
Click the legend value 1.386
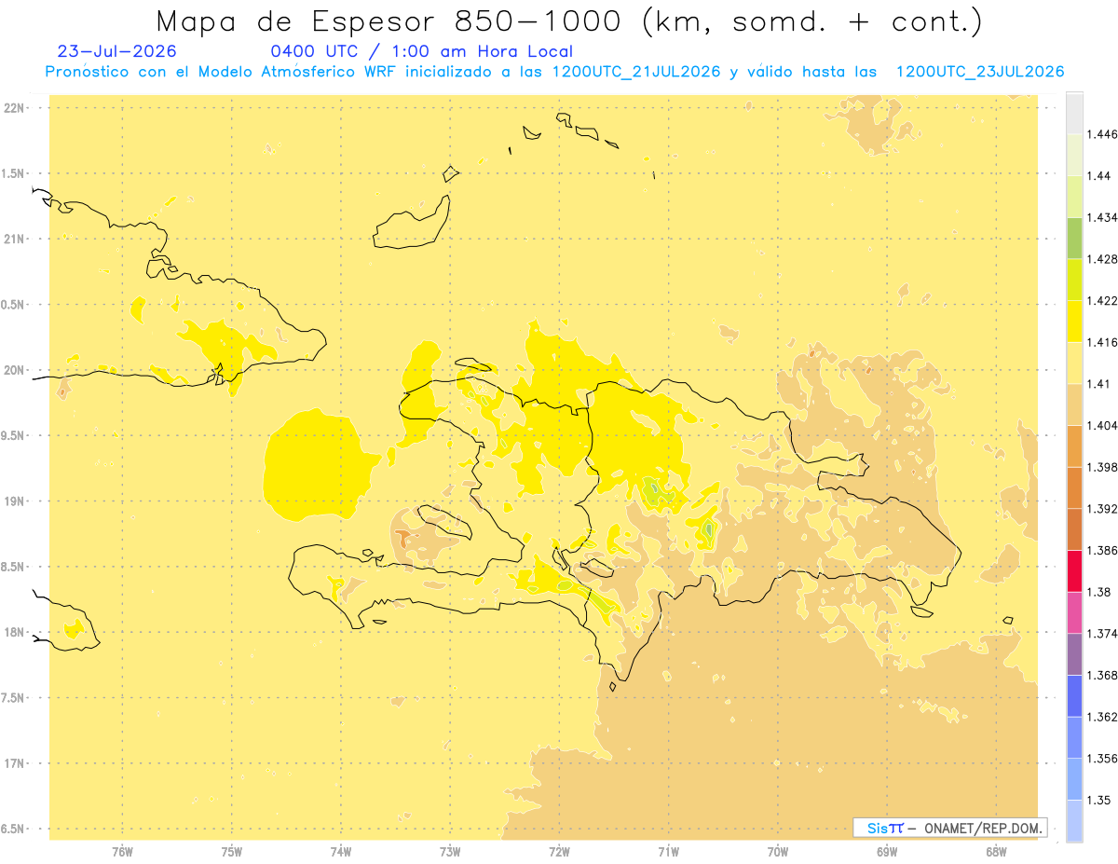point(1102,550)
